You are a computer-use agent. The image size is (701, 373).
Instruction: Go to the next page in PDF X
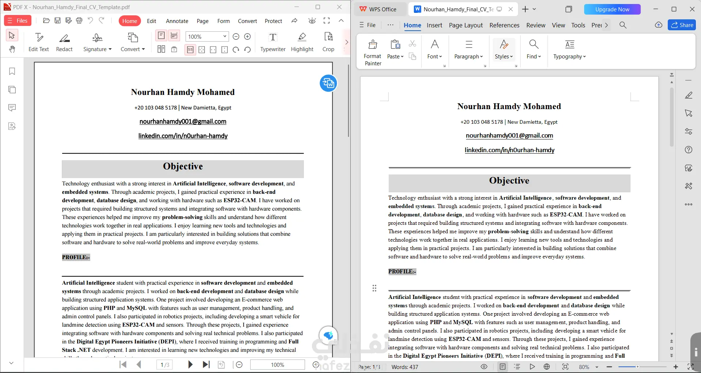(x=190, y=365)
